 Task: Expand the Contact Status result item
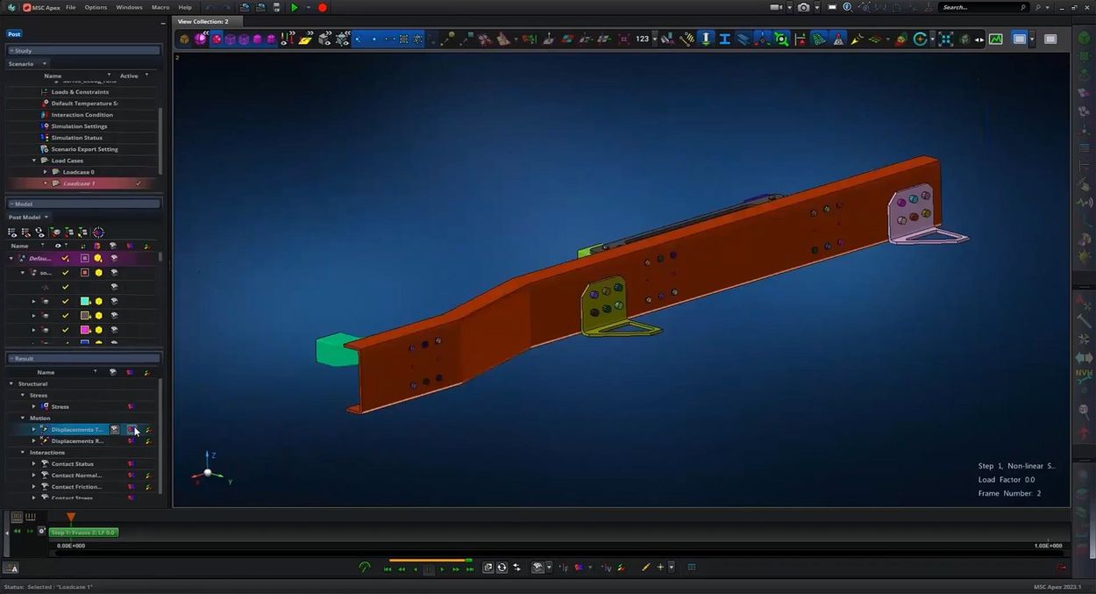(34, 464)
